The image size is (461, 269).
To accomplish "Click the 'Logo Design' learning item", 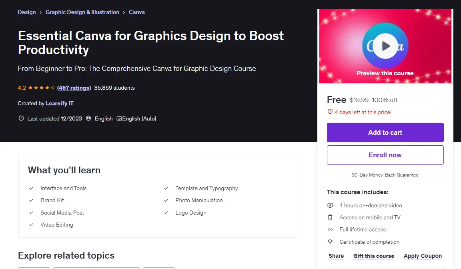I will pyautogui.click(x=191, y=213).
